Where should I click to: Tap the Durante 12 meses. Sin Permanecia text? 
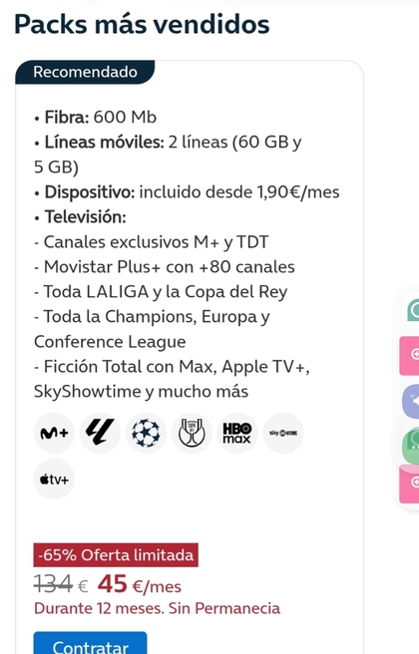click(157, 608)
